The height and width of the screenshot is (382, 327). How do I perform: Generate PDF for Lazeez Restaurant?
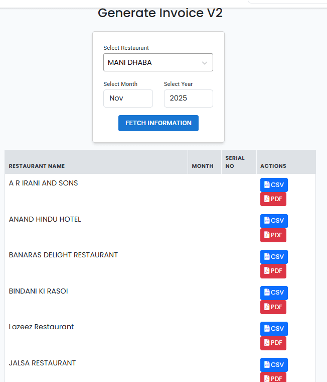pos(273,343)
